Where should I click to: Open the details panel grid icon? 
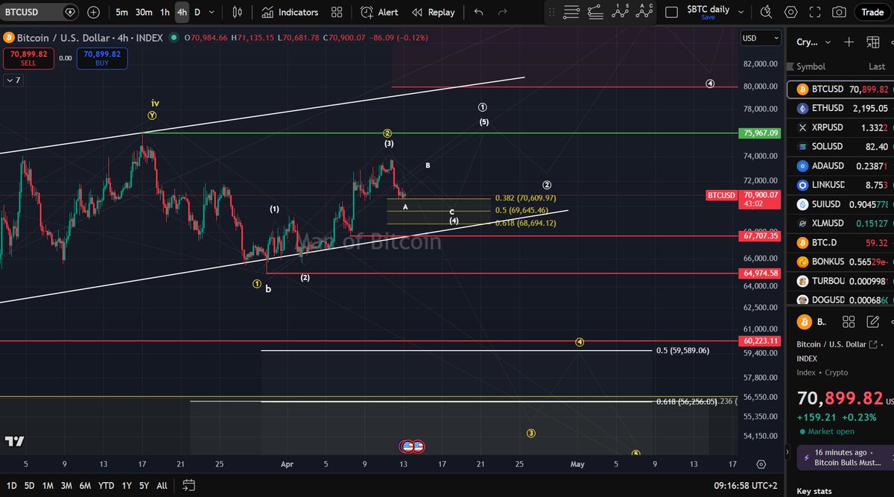click(x=849, y=322)
